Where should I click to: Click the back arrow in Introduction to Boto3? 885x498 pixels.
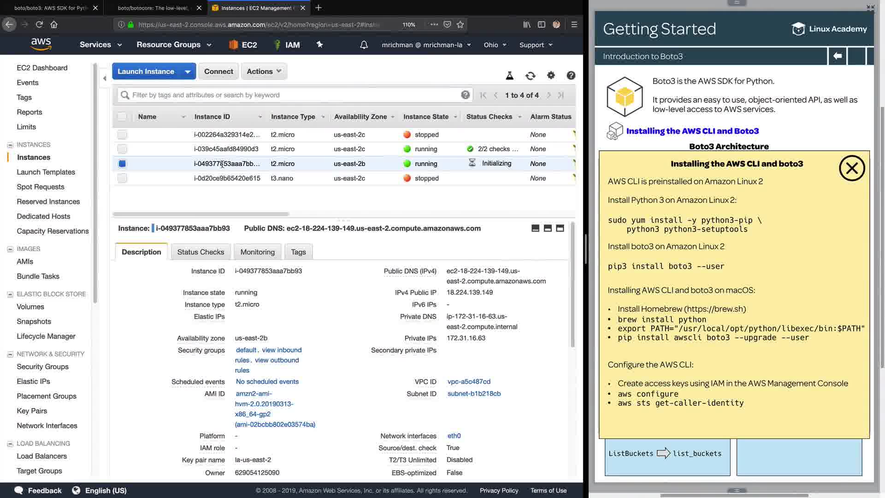[x=838, y=56]
